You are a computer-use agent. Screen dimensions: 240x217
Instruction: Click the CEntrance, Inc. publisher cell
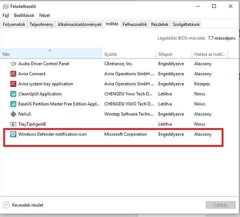(x=118, y=63)
